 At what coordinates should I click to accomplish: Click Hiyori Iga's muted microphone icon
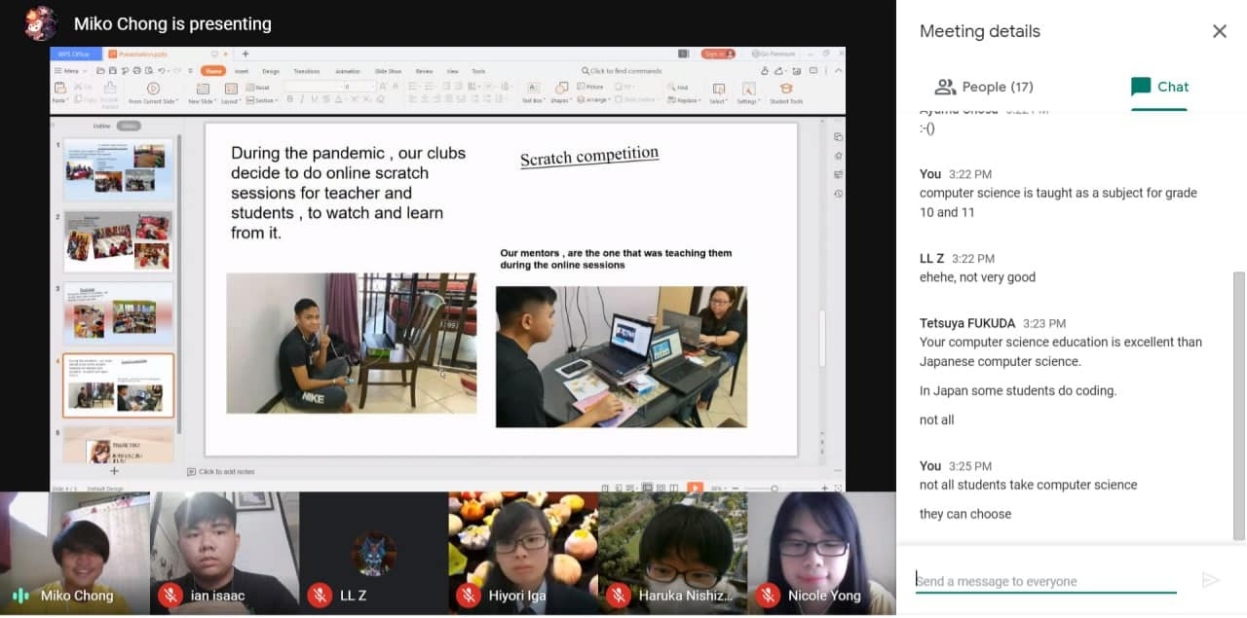pos(469,595)
